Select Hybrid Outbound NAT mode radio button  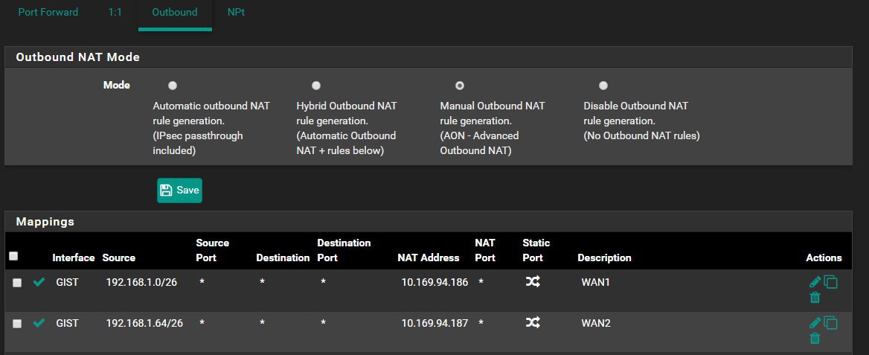click(316, 86)
